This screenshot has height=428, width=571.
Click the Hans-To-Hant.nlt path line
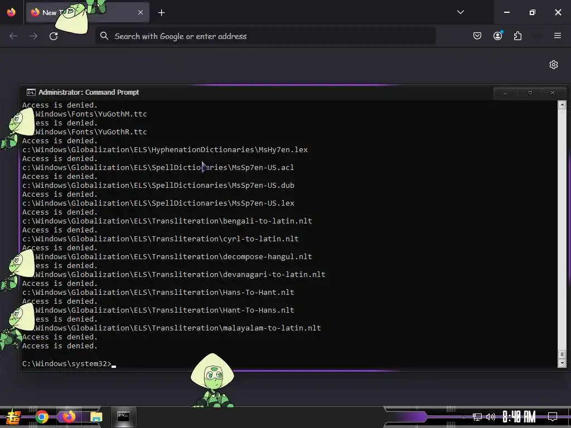[158, 292]
